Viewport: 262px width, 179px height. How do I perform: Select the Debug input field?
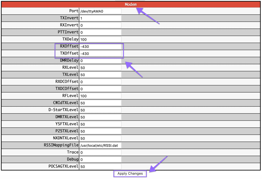(100, 160)
